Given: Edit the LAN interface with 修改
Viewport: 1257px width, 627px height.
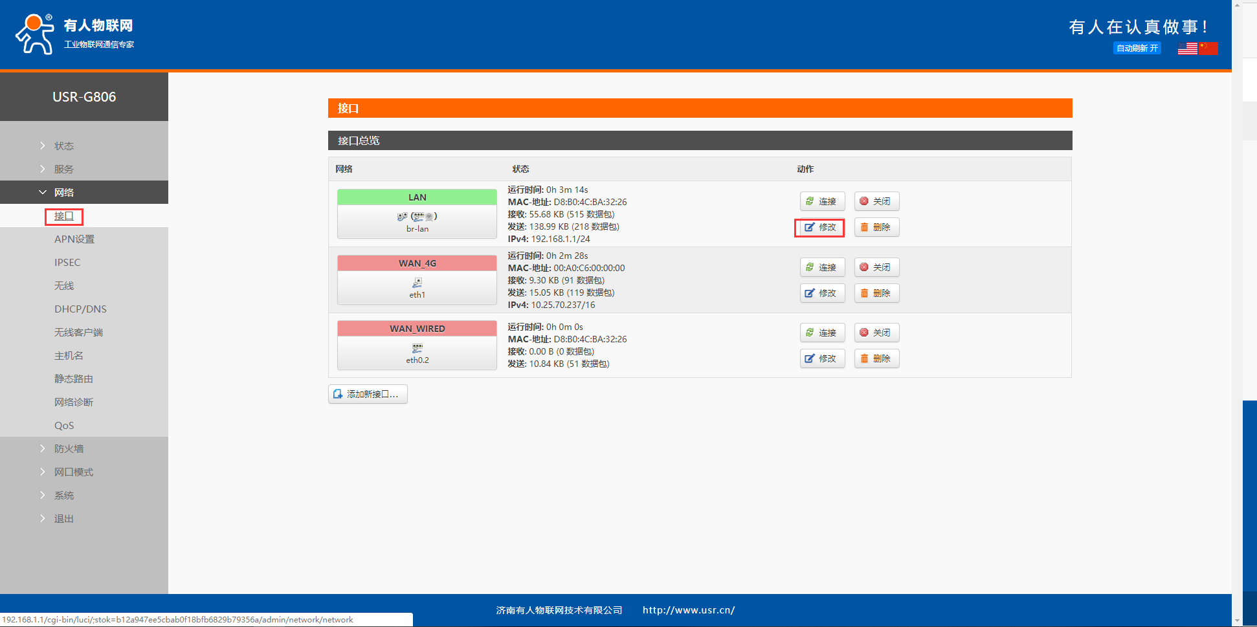Looking at the screenshot, I should click(820, 227).
